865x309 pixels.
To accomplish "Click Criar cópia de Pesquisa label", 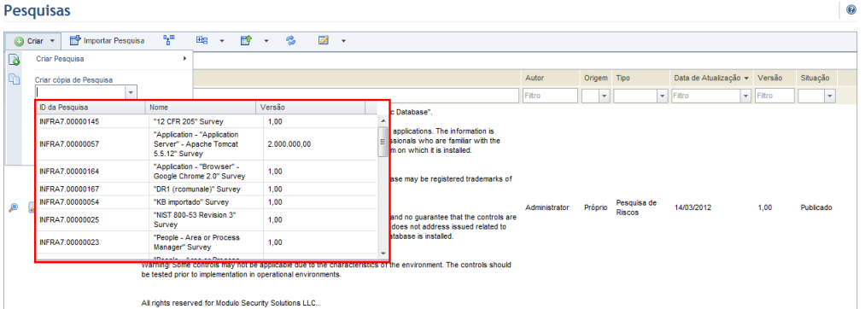I will [x=74, y=80].
